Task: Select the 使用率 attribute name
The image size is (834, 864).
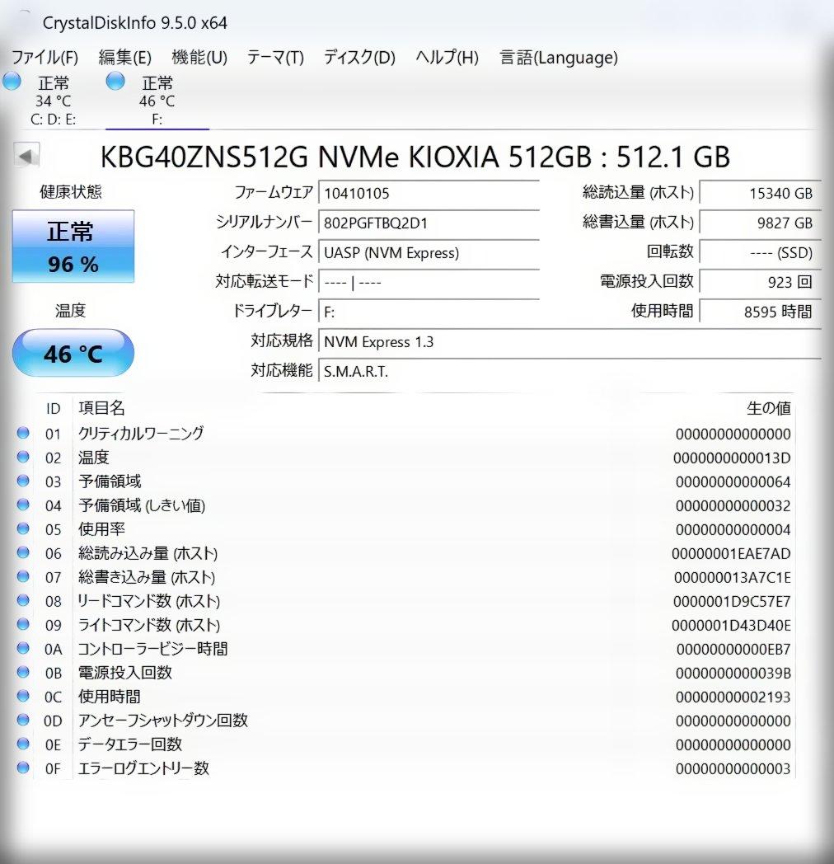Action: pos(101,529)
